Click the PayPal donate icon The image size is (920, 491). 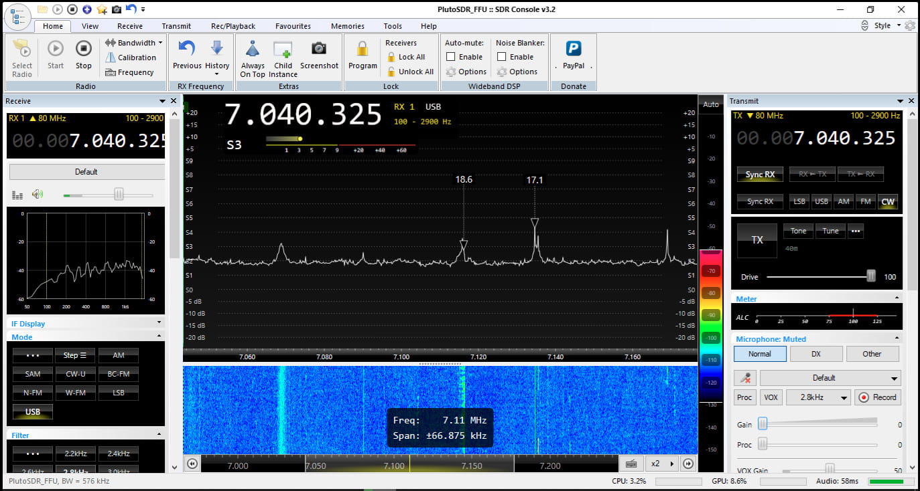coord(573,49)
